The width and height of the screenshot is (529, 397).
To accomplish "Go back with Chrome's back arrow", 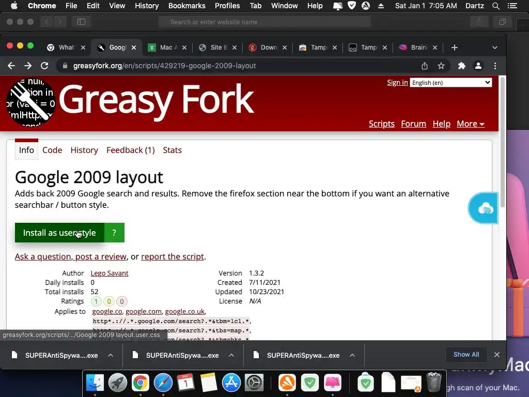I will (x=11, y=66).
